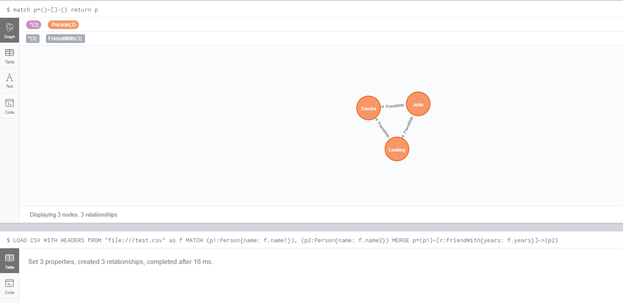Switch to the Graph tab of the match frame
The width and height of the screenshot is (623, 303).
point(10,30)
